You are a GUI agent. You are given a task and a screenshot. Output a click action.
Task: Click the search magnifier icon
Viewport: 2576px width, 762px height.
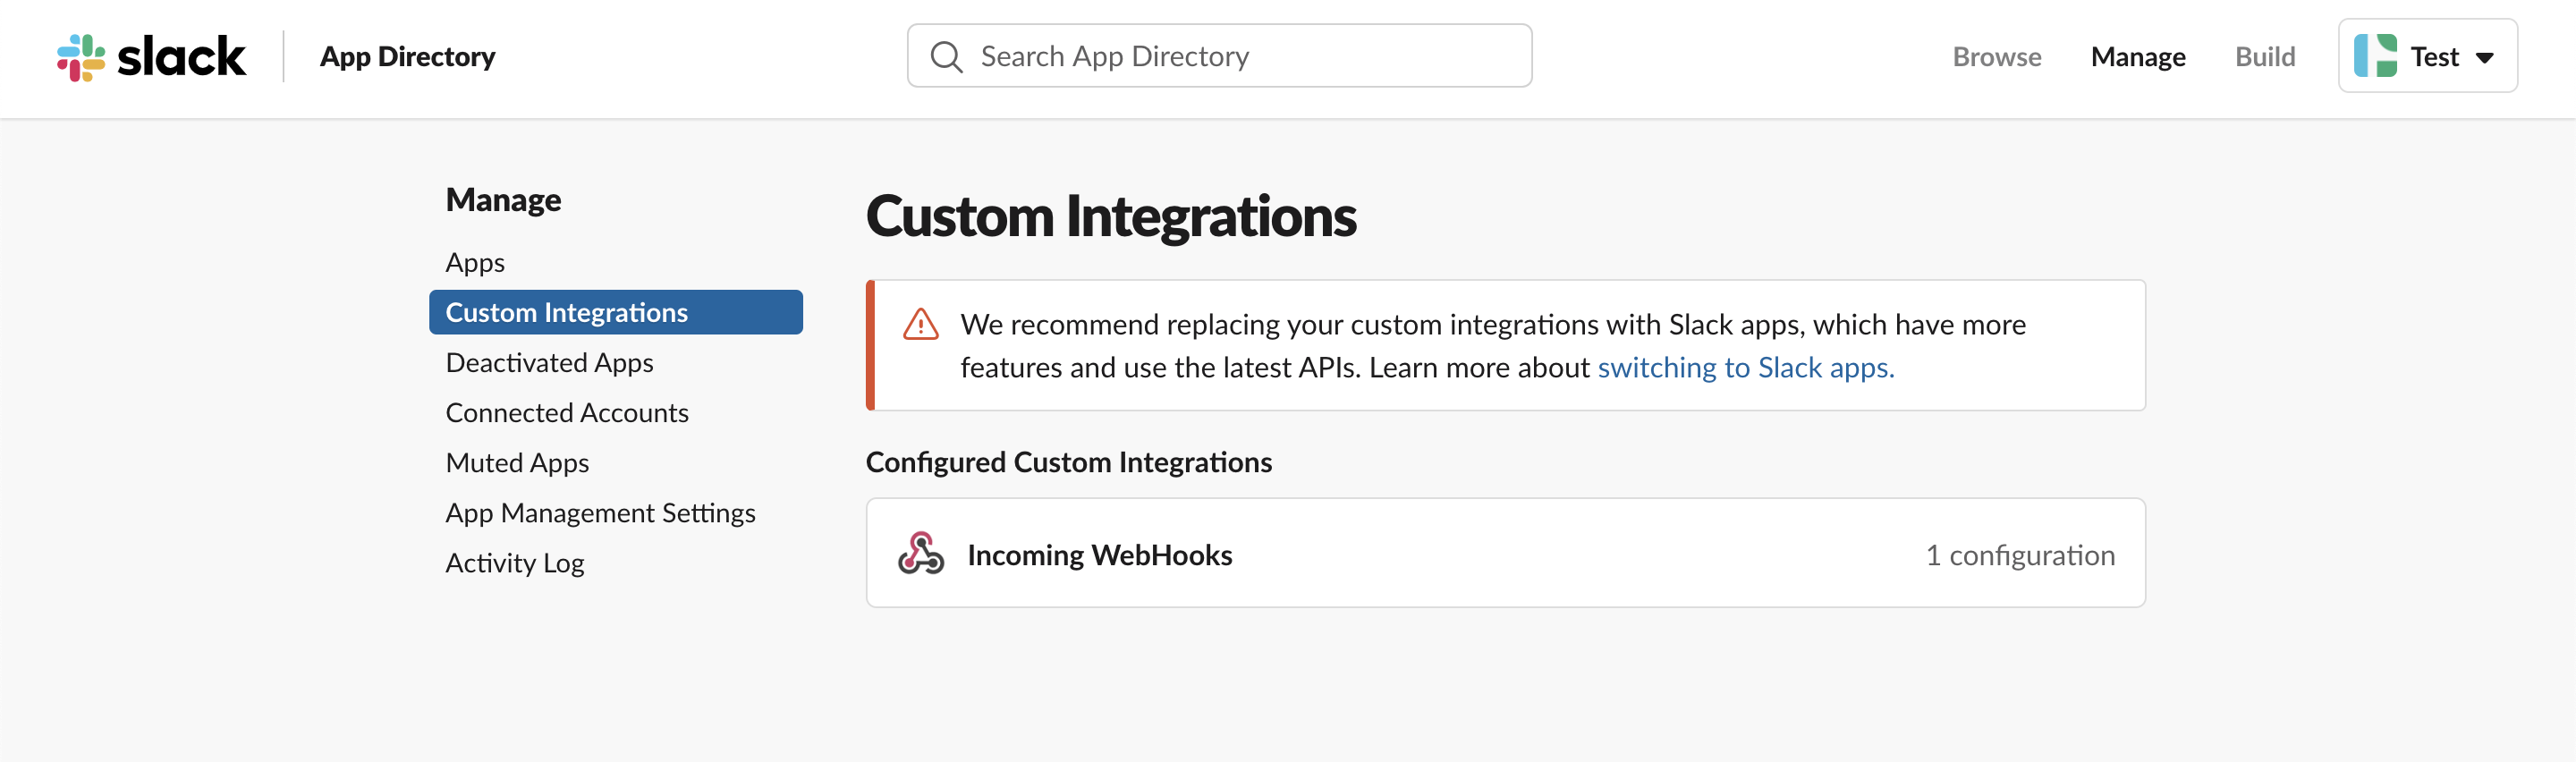click(x=946, y=57)
